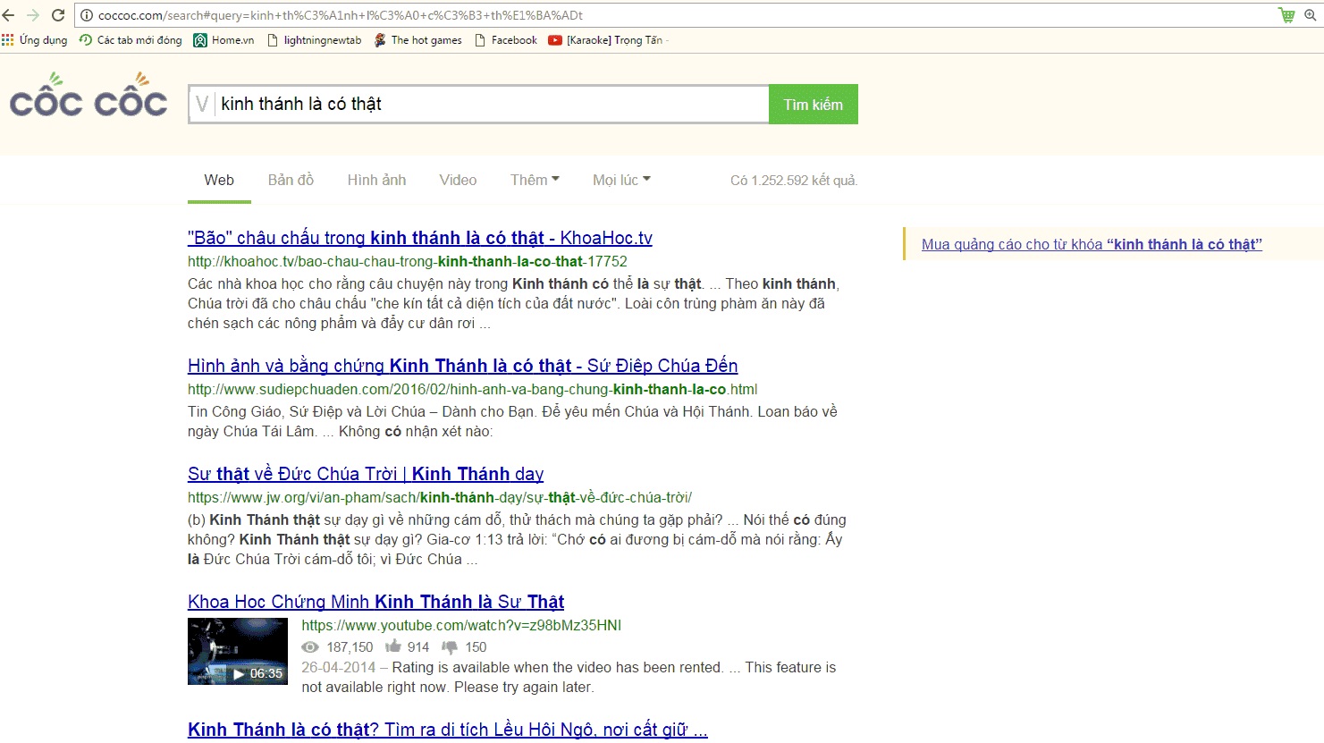Reload the page with the refresh icon

click(58, 15)
